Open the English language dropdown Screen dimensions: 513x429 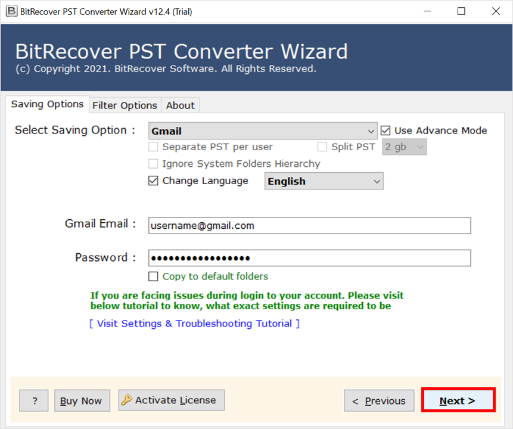click(x=324, y=181)
